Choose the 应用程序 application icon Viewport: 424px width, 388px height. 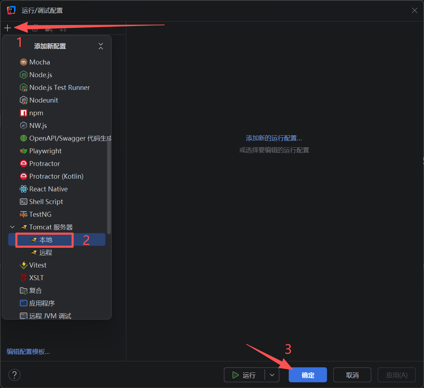point(24,303)
